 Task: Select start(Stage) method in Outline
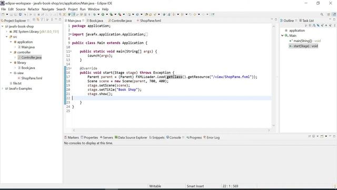tap(303, 46)
